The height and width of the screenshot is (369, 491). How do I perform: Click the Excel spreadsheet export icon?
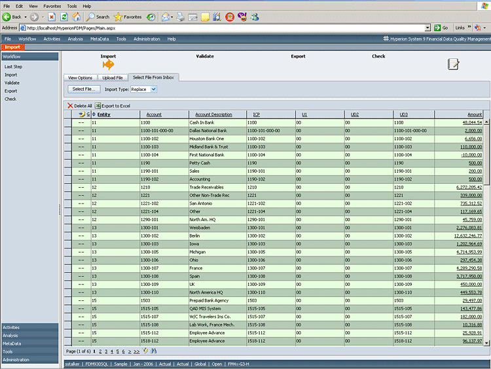[x=98, y=106]
